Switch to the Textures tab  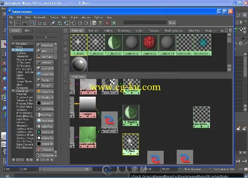pyautogui.click(x=93, y=30)
